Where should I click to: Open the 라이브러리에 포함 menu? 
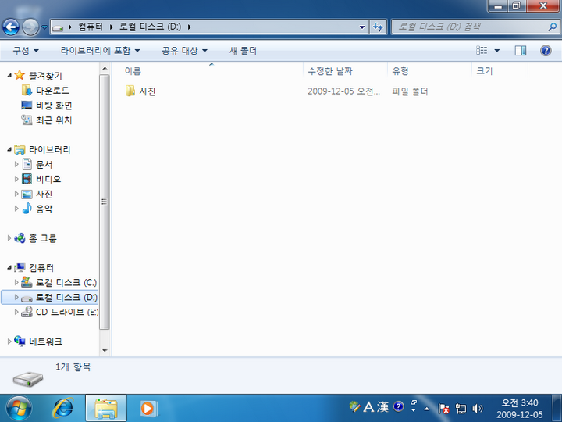click(x=100, y=51)
